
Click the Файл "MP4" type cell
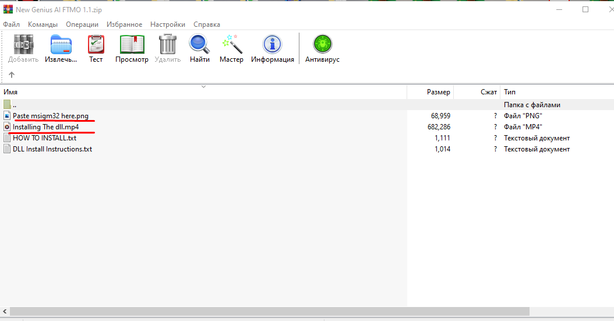523,127
